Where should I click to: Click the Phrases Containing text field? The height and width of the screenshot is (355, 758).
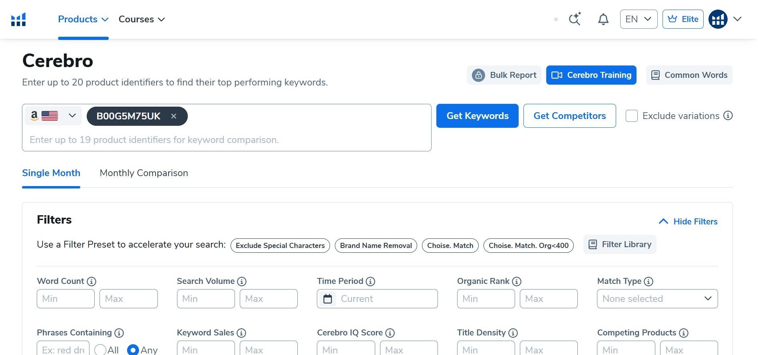(x=63, y=349)
